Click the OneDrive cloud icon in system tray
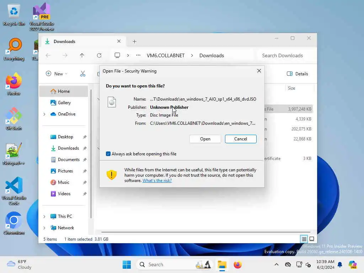The height and width of the screenshot is (273, 364). [x=288, y=264]
